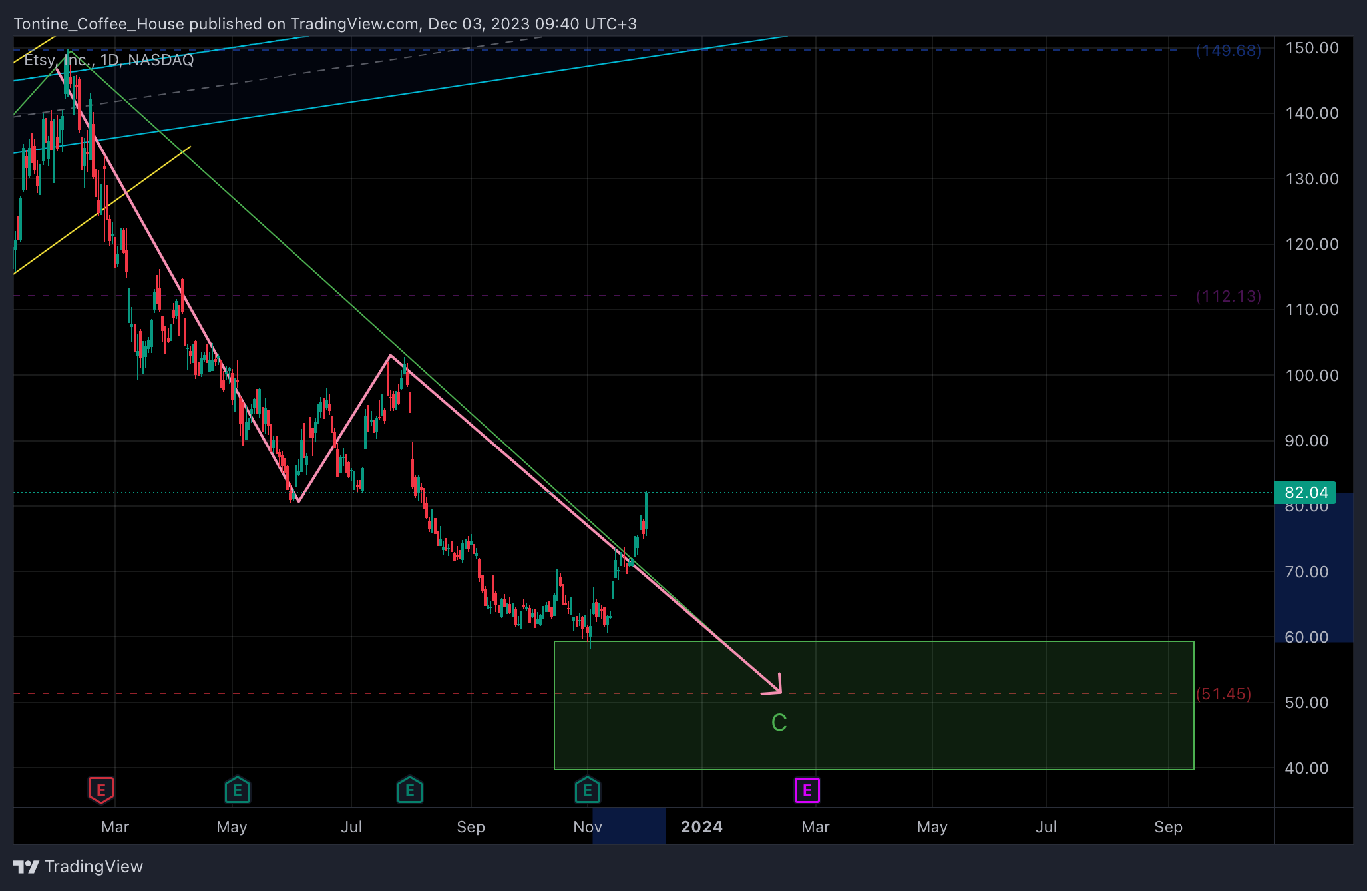
Task: Click the Sep 2024 label on time axis
Action: tap(1168, 827)
